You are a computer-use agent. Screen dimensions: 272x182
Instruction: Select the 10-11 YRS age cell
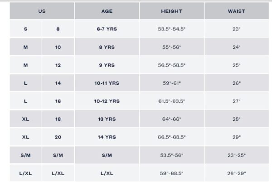107,83
